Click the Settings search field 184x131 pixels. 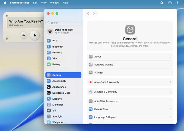pyautogui.click(x=63, y=22)
